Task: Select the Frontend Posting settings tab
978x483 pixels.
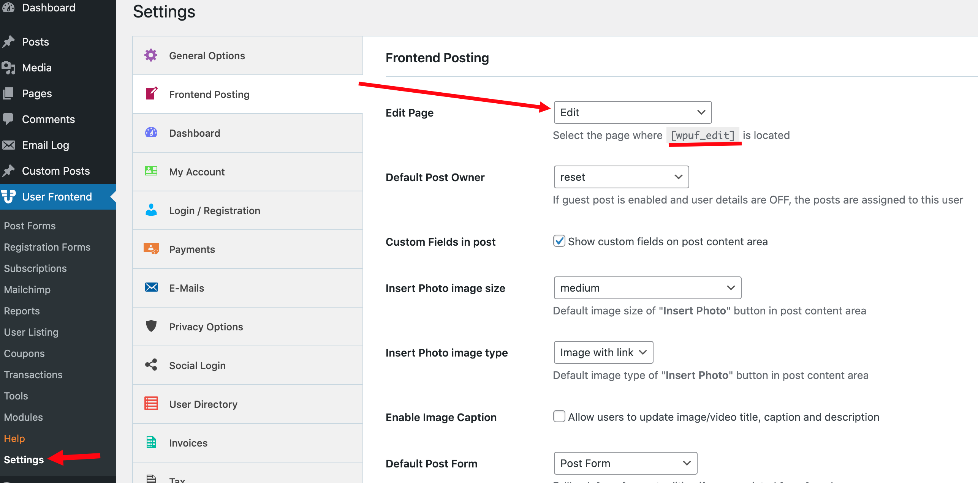Action: [x=248, y=95]
